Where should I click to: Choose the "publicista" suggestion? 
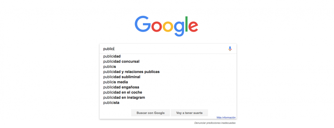click(x=168, y=103)
